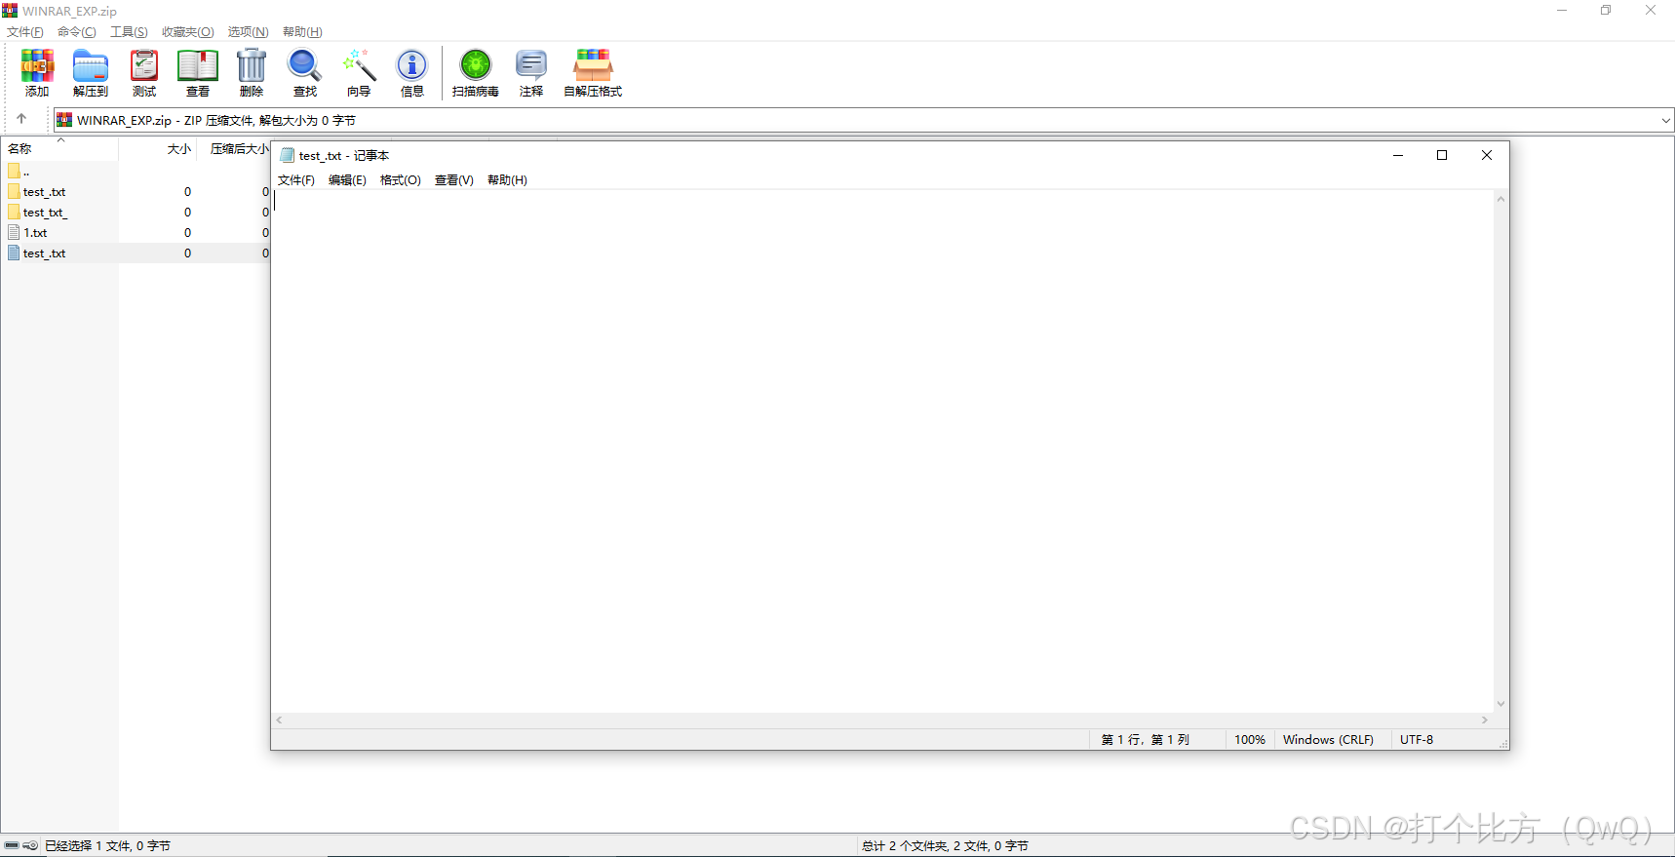Click the WinRAR title bar app icon
The height and width of the screenshot is (857, 1675).
pyautogui.click(x=10, y=11)
